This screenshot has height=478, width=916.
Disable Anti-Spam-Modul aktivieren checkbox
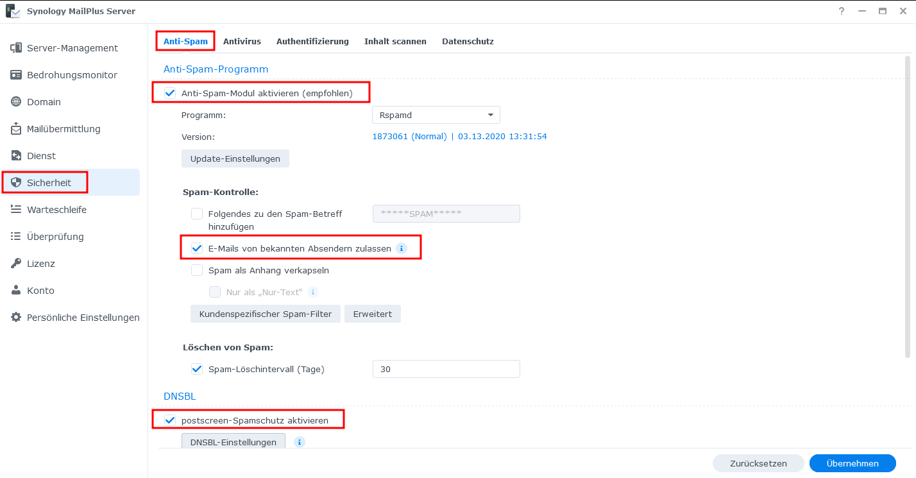pyautogui.click(x=170, y=93)
